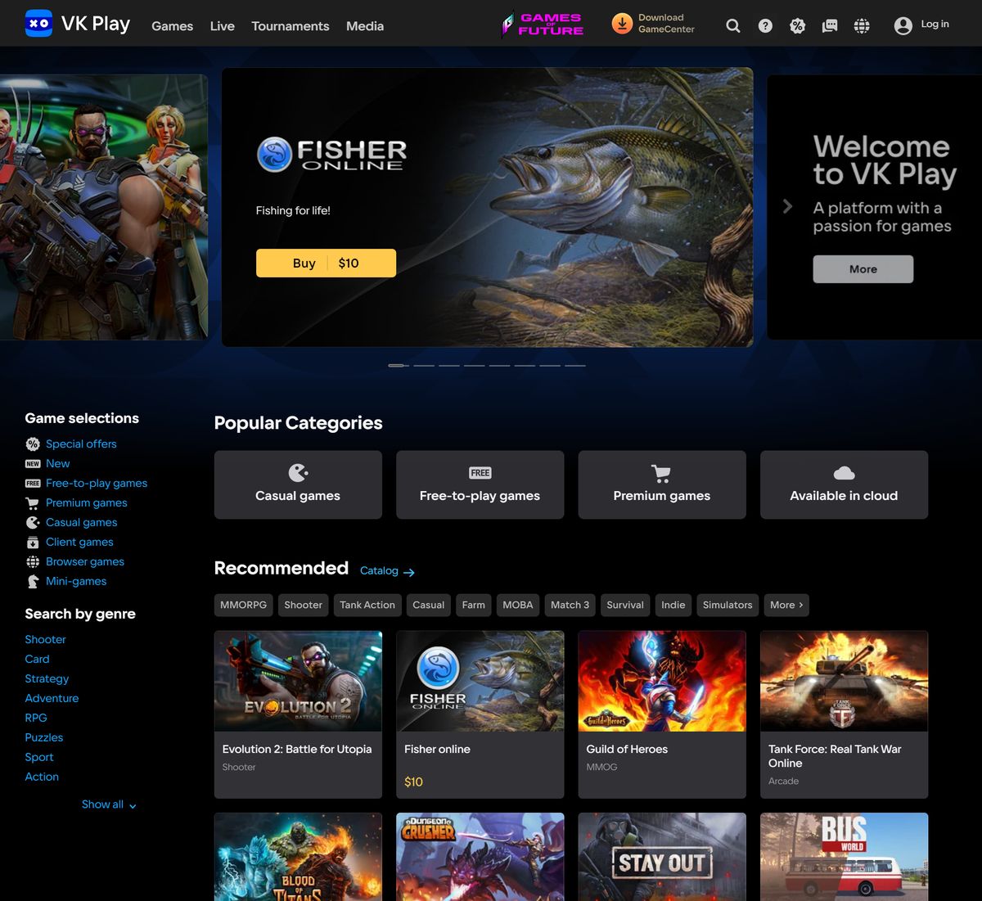Open the Tournaments menu item
This screenshot has width=982, height=901.
pos(290,26)
